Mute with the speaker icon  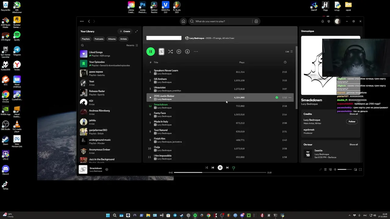[x=335, y=169]
